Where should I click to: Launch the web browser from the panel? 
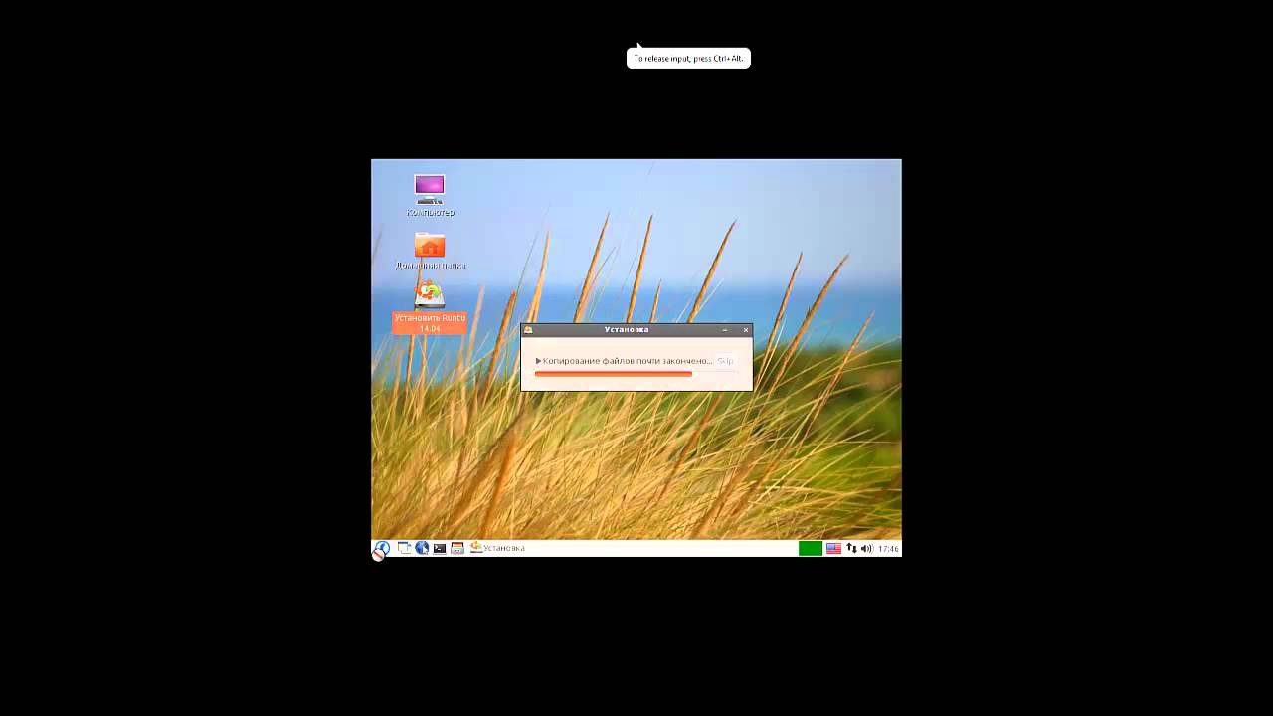(x=422, y=548)
